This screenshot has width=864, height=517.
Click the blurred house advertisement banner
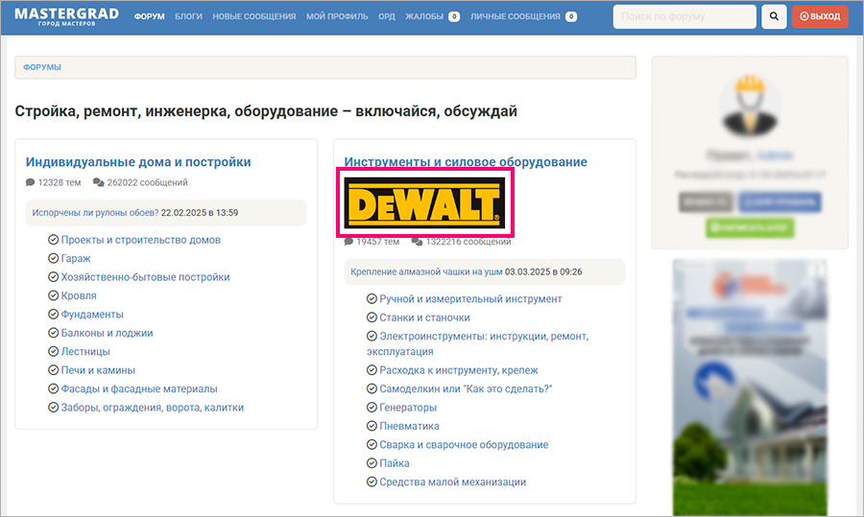pyautogui.click(x=750, y=388)
